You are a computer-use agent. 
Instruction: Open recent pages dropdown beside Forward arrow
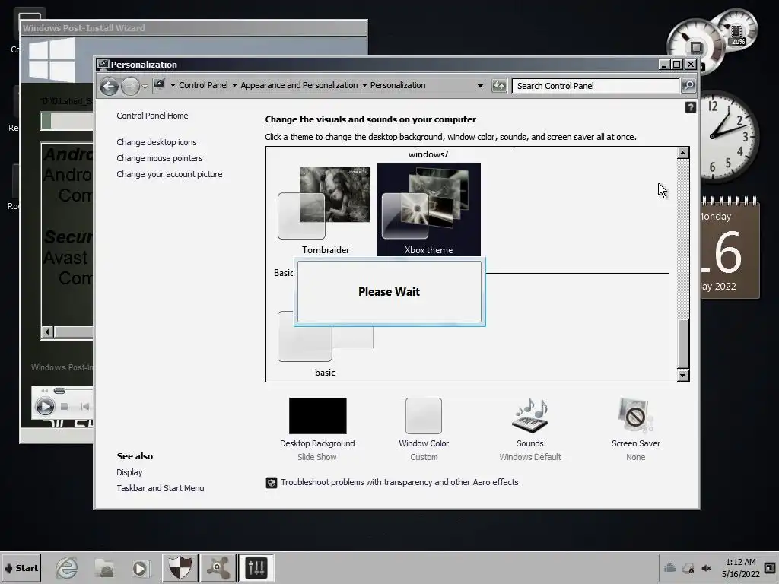point(145,87)
